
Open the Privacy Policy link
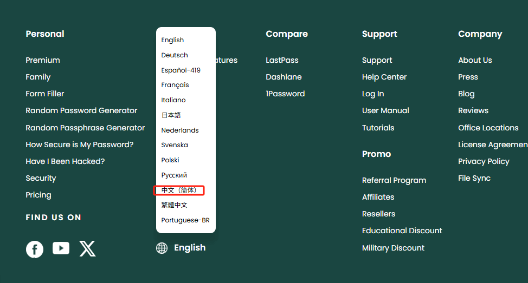coord(484,161)
